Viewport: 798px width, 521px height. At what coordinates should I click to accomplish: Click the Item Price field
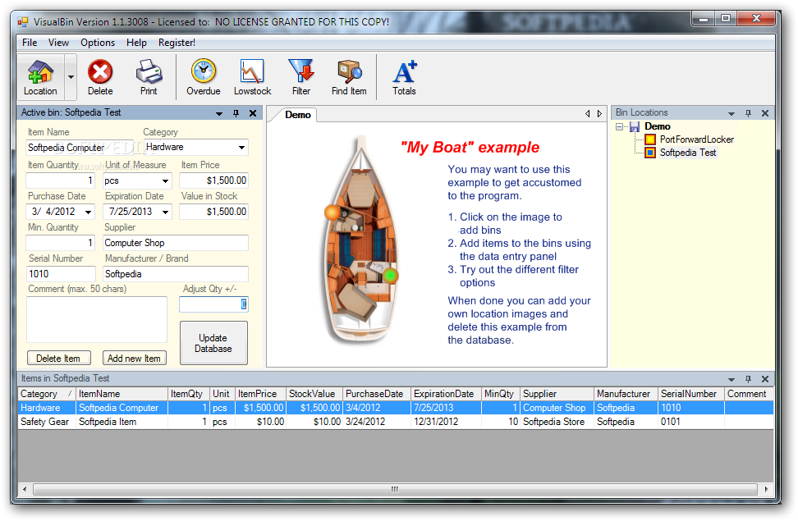coord(213,181)
